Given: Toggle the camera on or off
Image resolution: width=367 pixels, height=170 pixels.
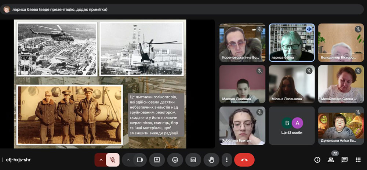Looking at the screenshot, I should click(140, 160).
